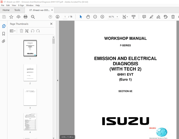Open the Find text magnifier icon
The width and height of the screenshot is (179, 139).
[33, 17]
